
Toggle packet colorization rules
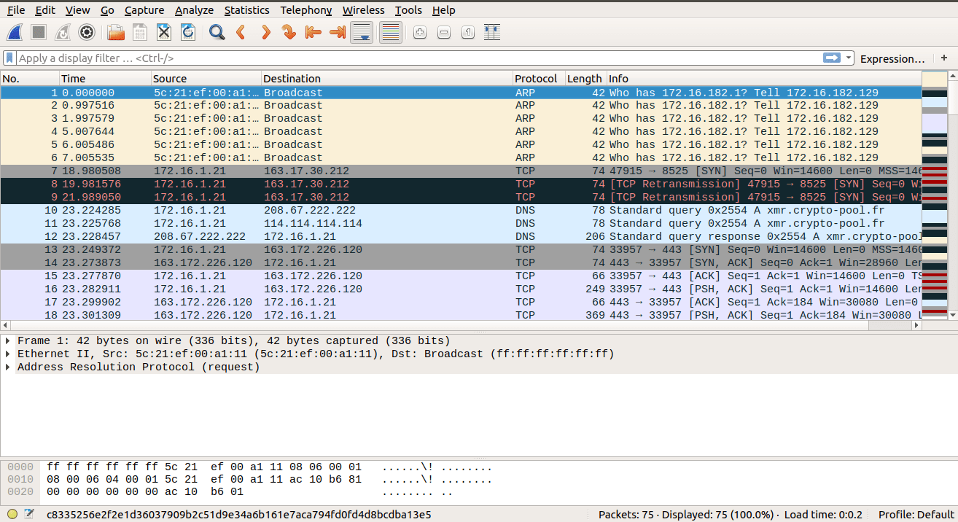point(391,32)
